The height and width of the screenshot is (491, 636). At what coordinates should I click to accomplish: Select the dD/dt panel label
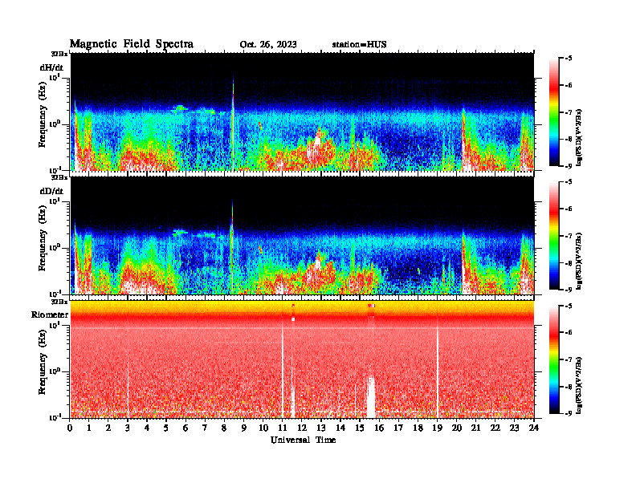pos(51,191)
